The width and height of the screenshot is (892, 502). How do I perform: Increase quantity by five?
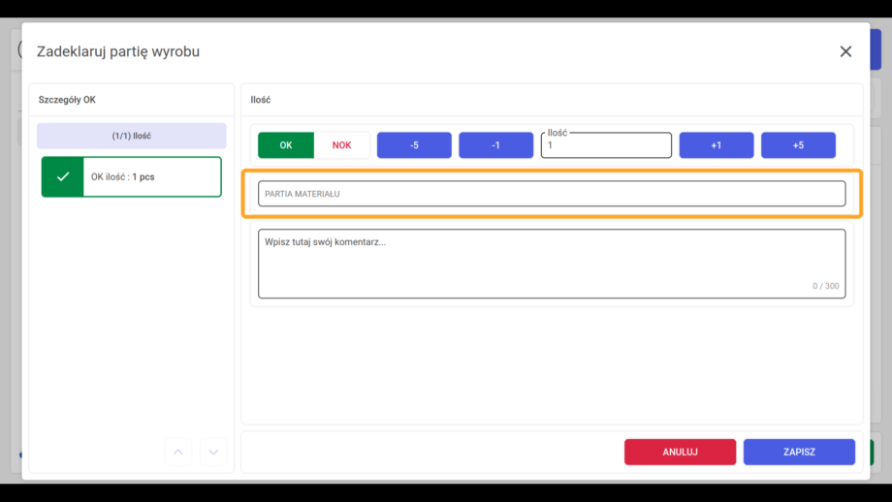click(798, 145)
